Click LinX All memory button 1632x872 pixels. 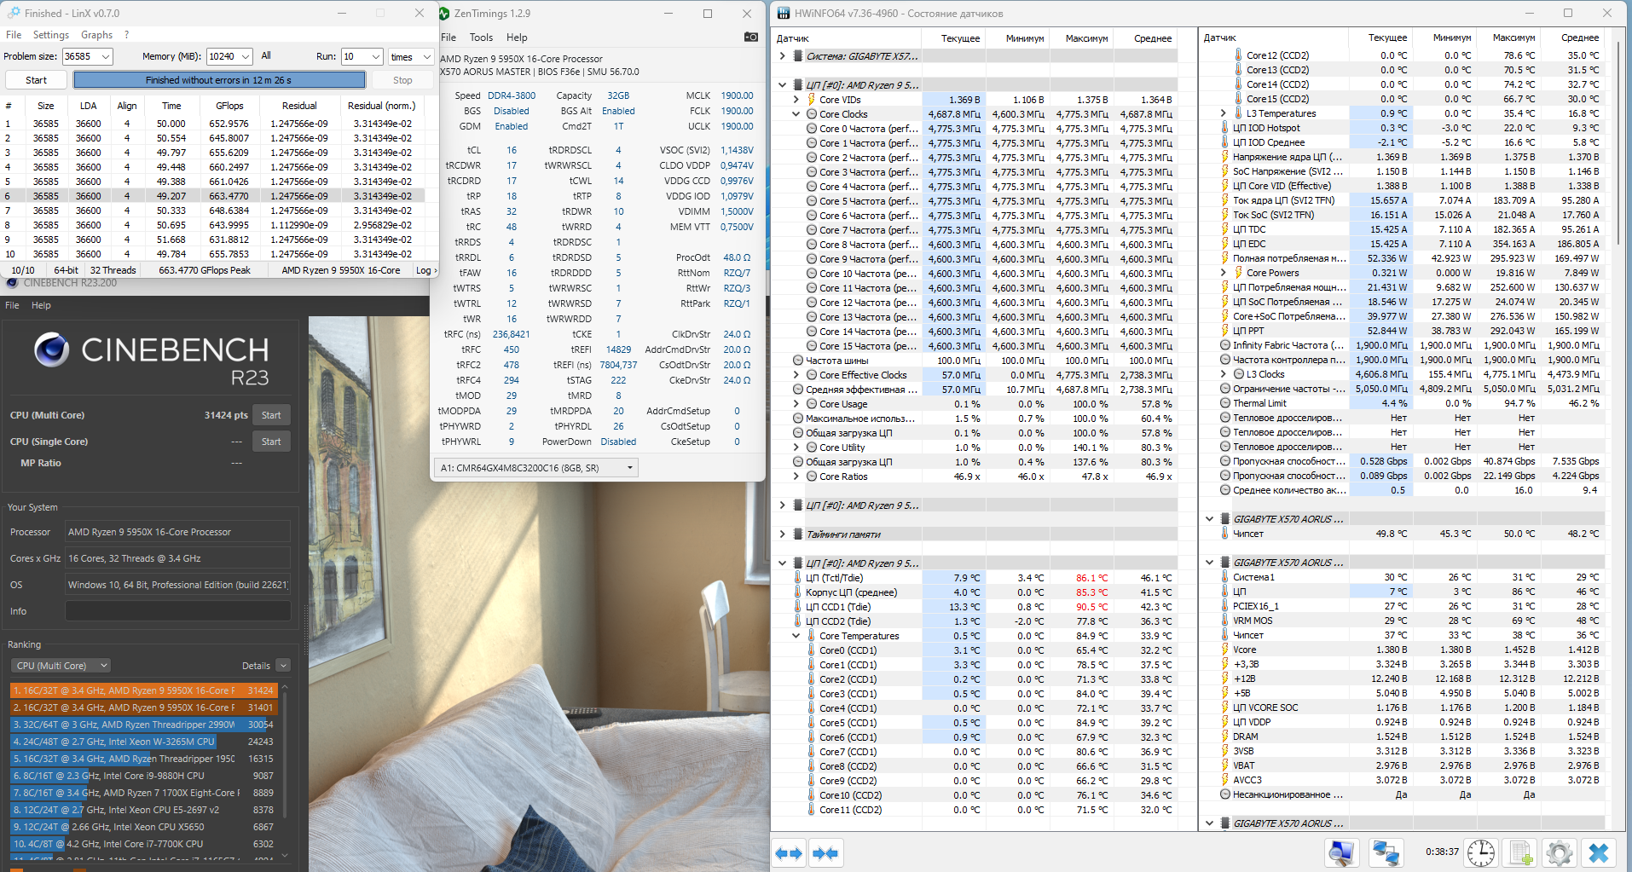pos(266,56)
